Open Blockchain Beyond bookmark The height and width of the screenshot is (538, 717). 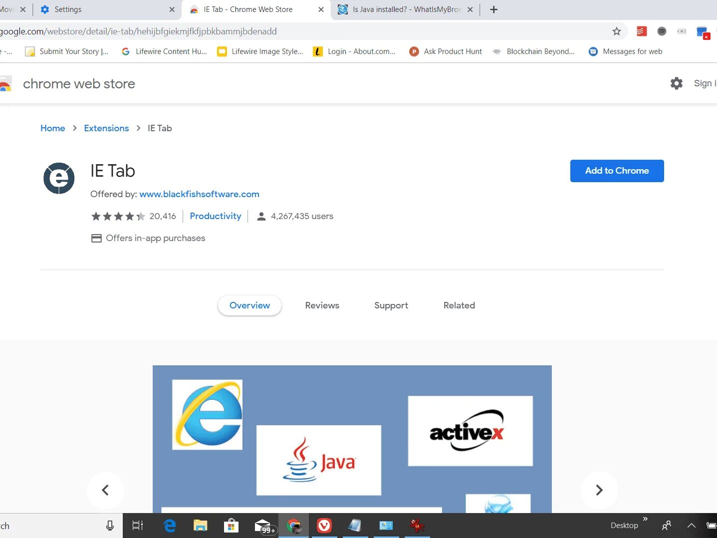[x=533, y=51]
